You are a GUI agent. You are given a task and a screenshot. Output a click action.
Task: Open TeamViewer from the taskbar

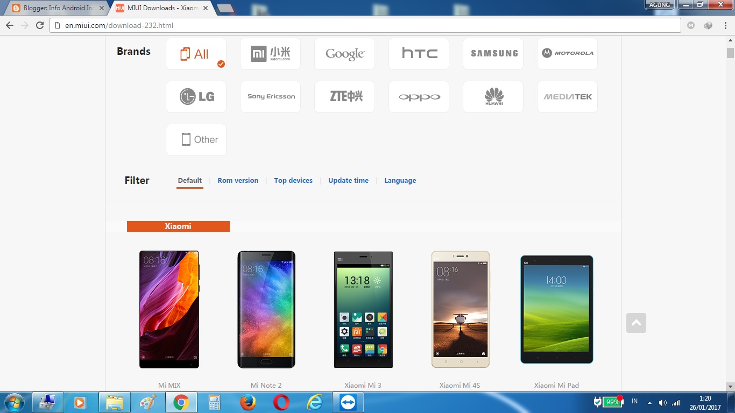pos(348,402)
